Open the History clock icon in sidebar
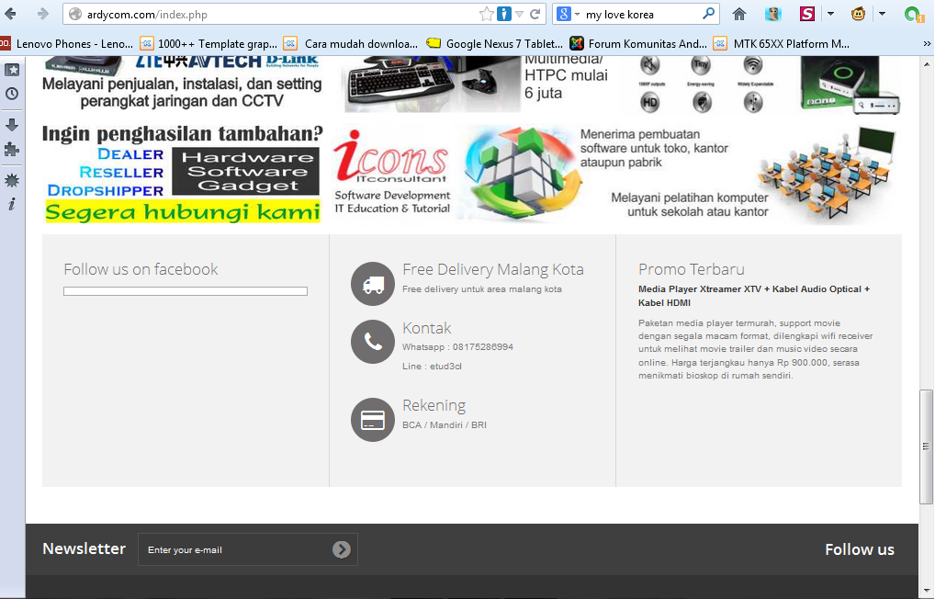 [12, 94]
